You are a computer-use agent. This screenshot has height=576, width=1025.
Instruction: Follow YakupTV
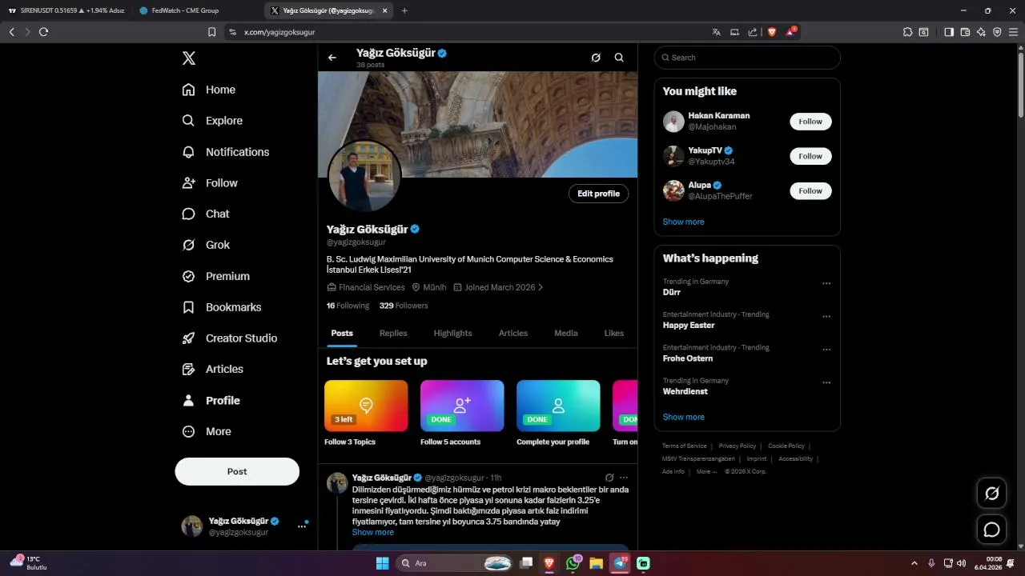tap(810, 156)
